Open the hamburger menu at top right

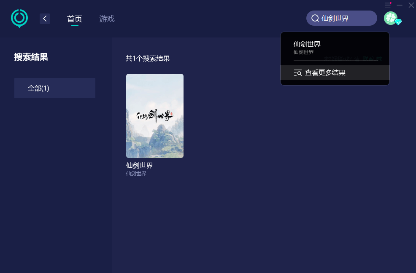[x=388, y=5]
